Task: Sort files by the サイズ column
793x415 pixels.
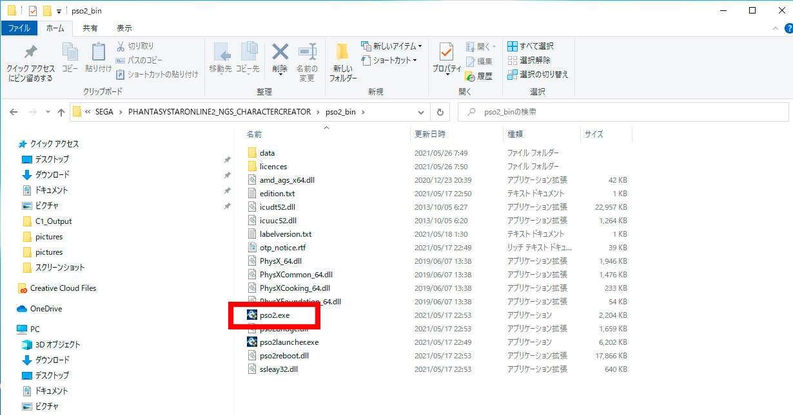Action: 594,134
